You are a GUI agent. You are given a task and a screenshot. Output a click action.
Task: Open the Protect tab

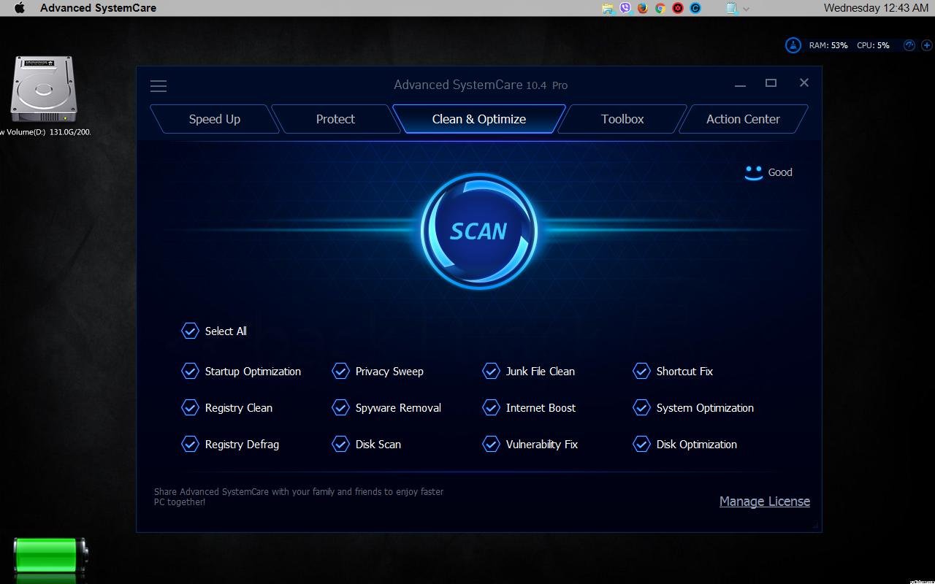click(335, 119)
